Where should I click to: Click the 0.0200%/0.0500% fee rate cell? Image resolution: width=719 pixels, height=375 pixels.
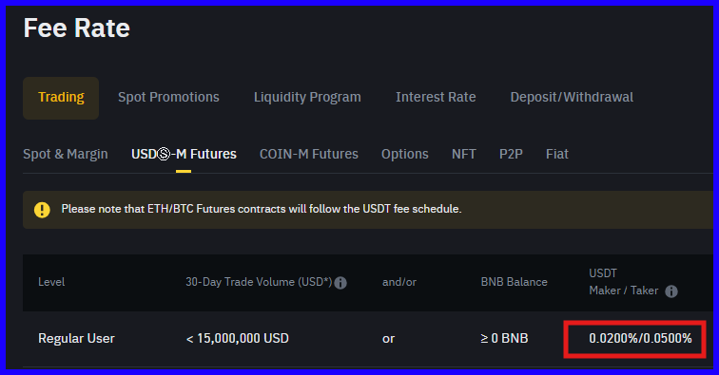point(640,338)
